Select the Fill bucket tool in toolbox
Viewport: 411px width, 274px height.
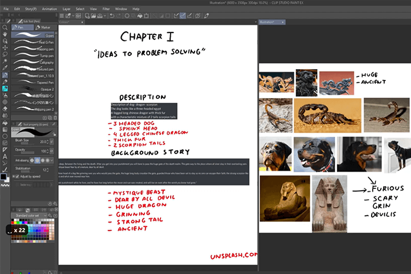pos(5,123)
